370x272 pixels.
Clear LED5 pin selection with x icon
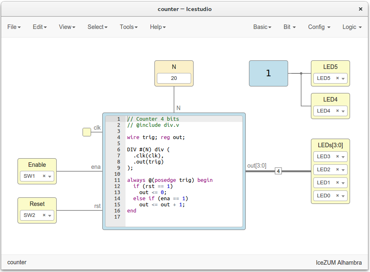[x=337, y=78]
